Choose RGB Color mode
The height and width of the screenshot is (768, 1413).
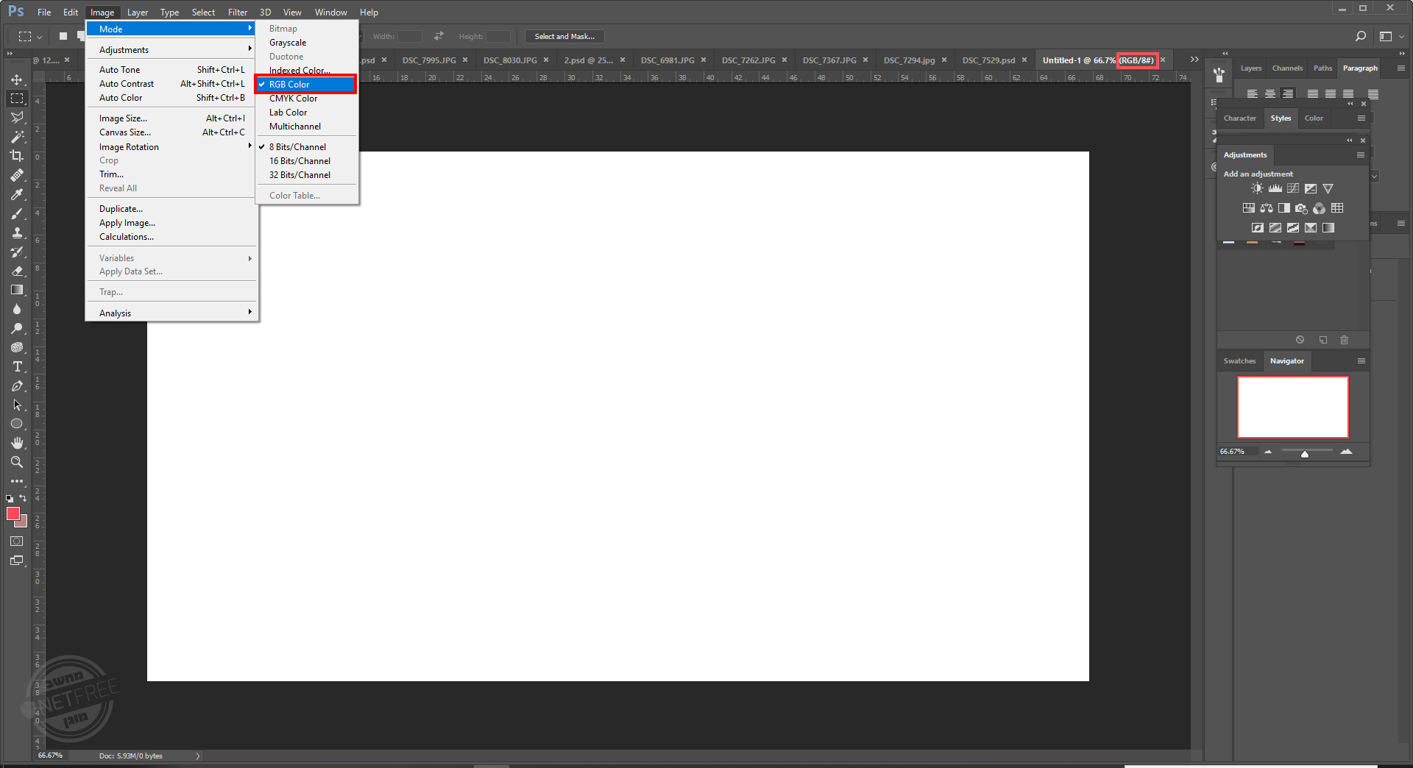pos(306,85)
